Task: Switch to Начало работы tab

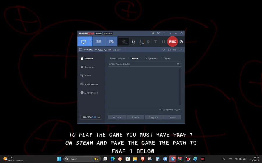Action: (x=117, y=58)
